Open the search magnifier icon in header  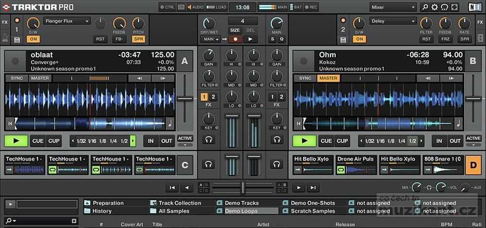[x=425, y=7]
